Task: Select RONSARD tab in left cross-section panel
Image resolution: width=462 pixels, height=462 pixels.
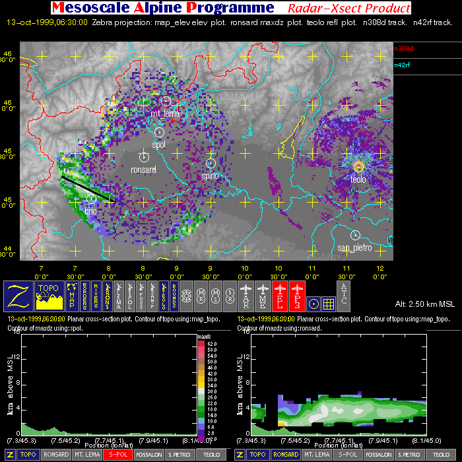Action: (x=55, y=455)
